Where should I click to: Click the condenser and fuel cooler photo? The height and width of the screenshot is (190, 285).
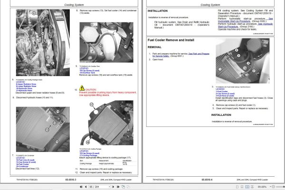(43, 129)
